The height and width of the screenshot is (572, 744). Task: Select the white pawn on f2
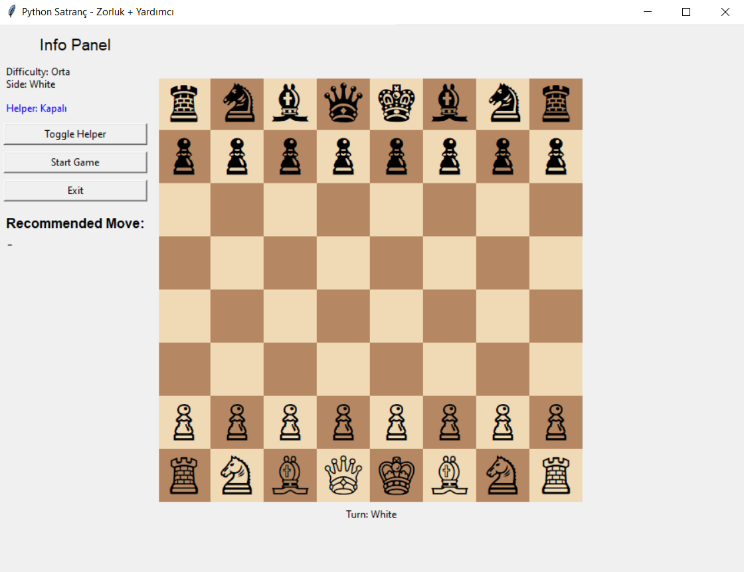[450, 423]
